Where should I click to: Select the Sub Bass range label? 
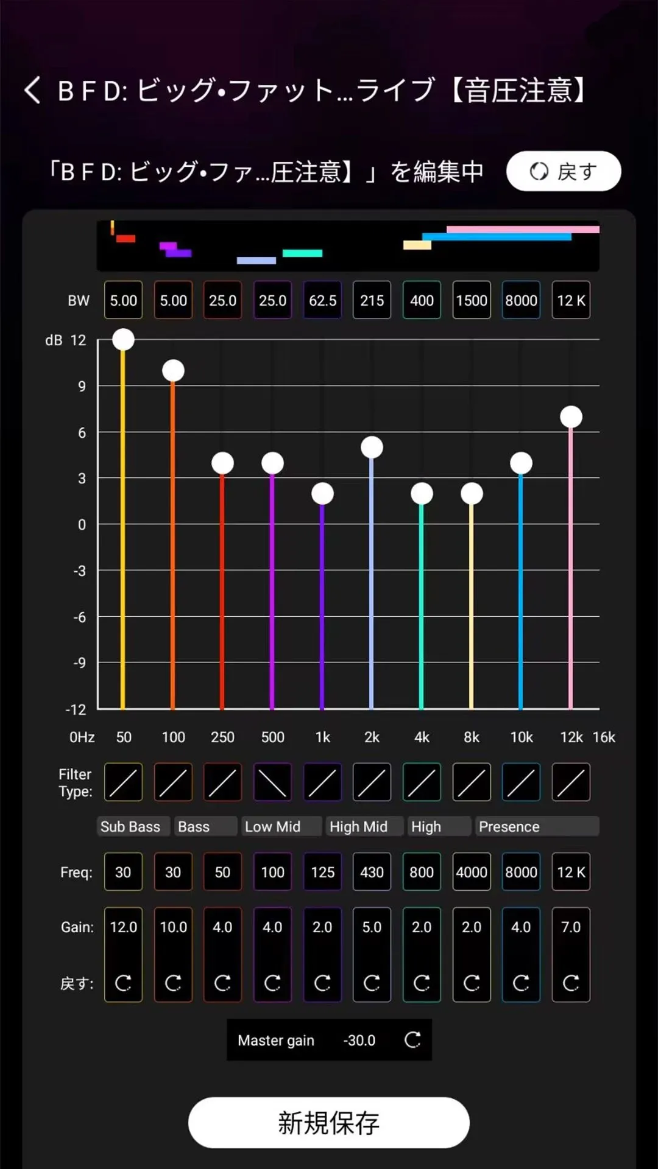[133, 826]
